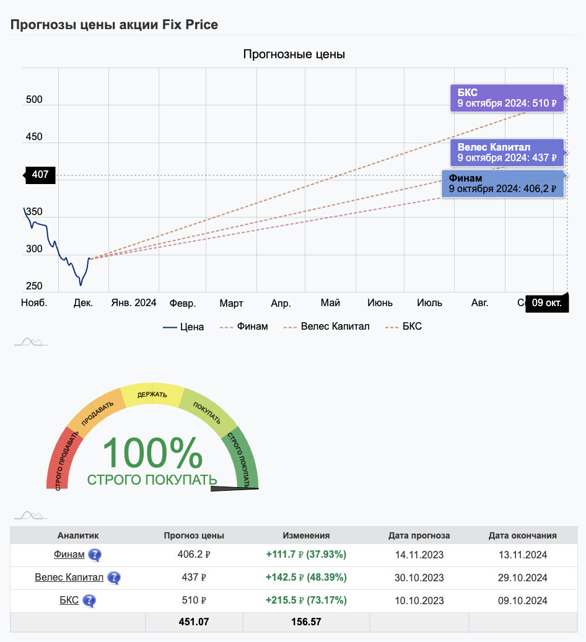Screen dimensions: 586x642
Task: Sort by the Дата прогноза column header
Action: coord(419,535)
